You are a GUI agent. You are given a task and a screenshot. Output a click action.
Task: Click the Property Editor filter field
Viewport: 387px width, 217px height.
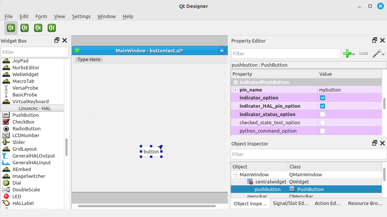click(286, 53)
